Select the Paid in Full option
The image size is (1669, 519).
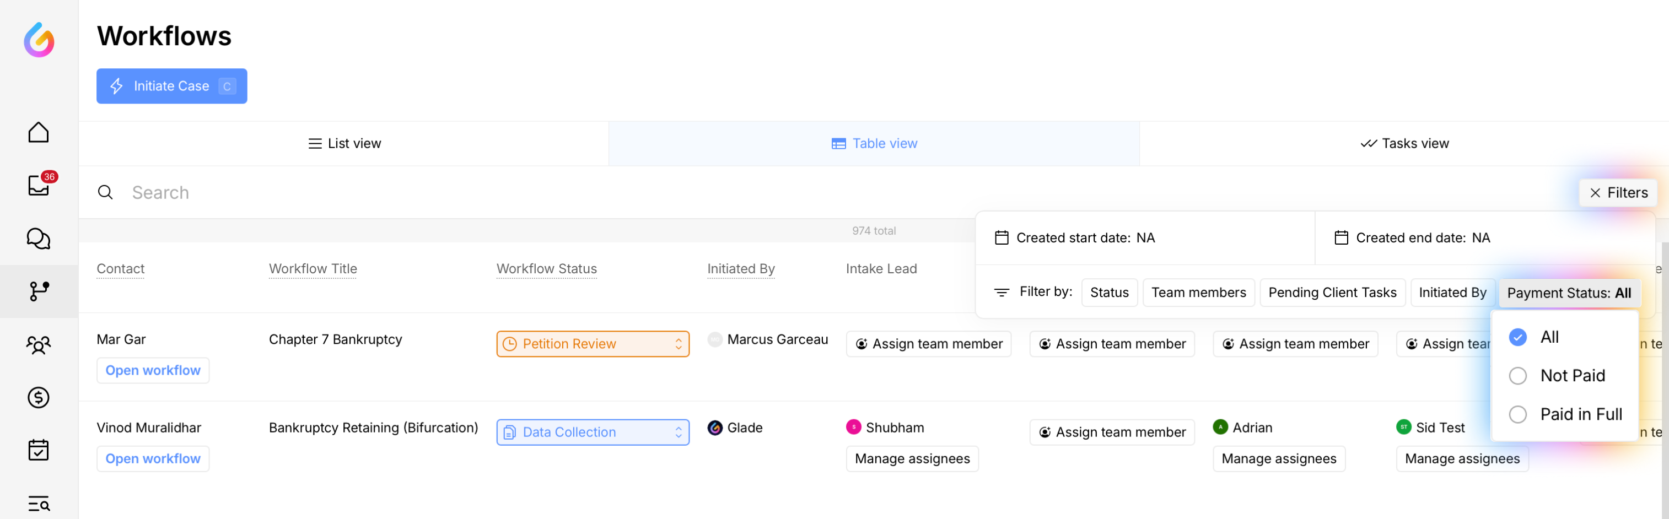[1517, 415]
